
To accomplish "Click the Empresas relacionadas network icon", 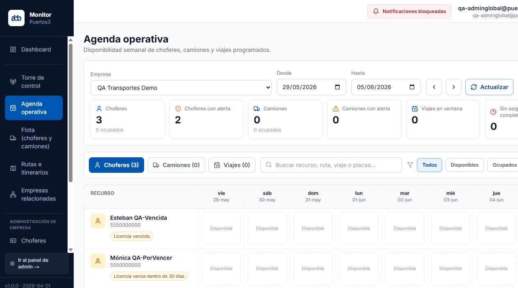I will (x=13, y=194).
